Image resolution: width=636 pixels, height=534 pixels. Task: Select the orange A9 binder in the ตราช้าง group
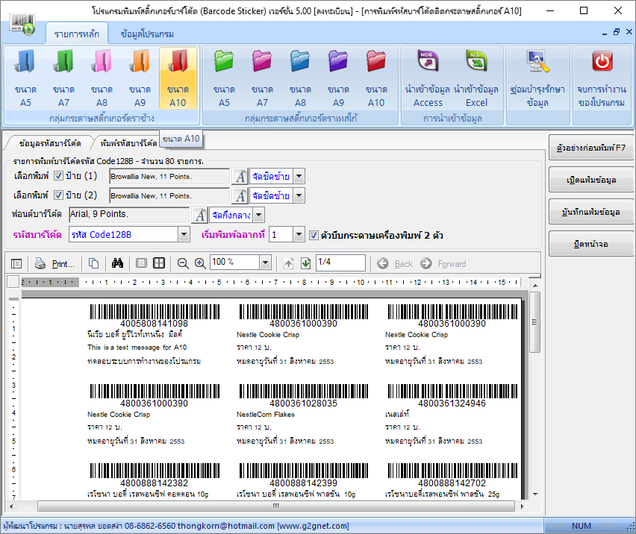coord(140,78)
